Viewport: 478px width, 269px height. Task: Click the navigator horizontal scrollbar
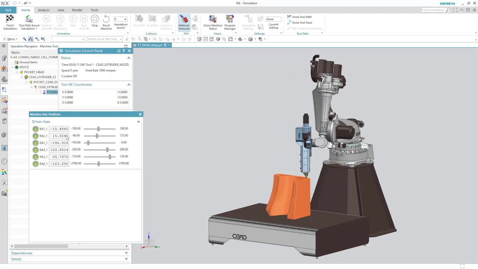pyautogui.click(x=41, y=246)
